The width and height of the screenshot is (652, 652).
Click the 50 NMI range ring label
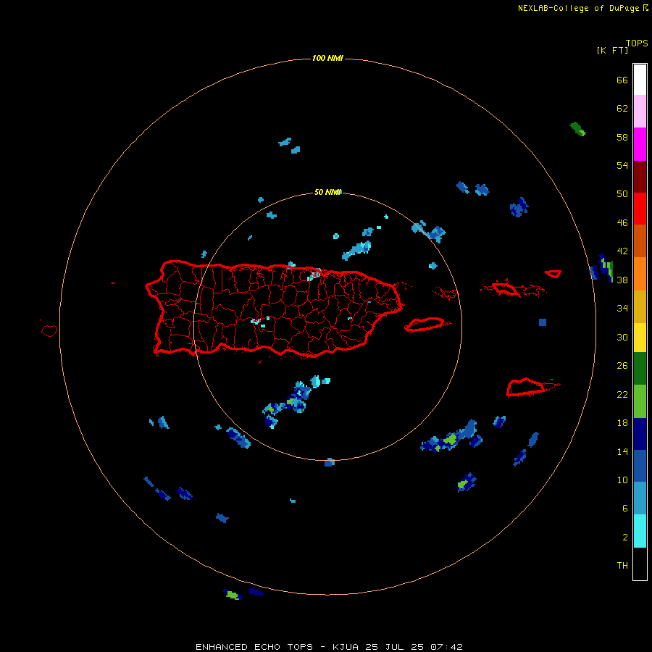327,192
